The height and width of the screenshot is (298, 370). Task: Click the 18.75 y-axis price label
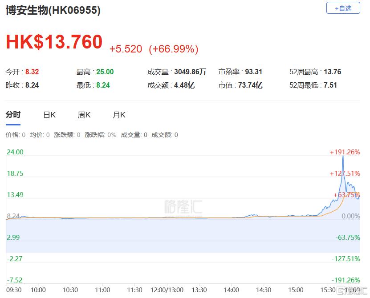coord(15,173)
